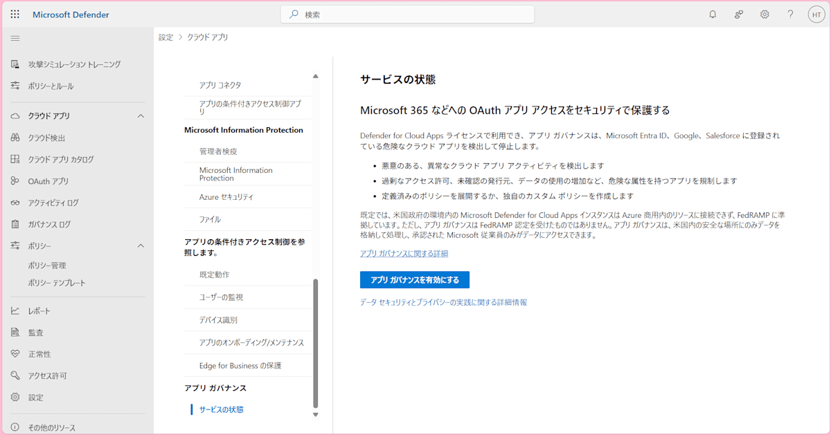This screenshot has height=435, width=831.
Task: Click the クラウド アプリ cloud icon
Action: coord(15,116)
